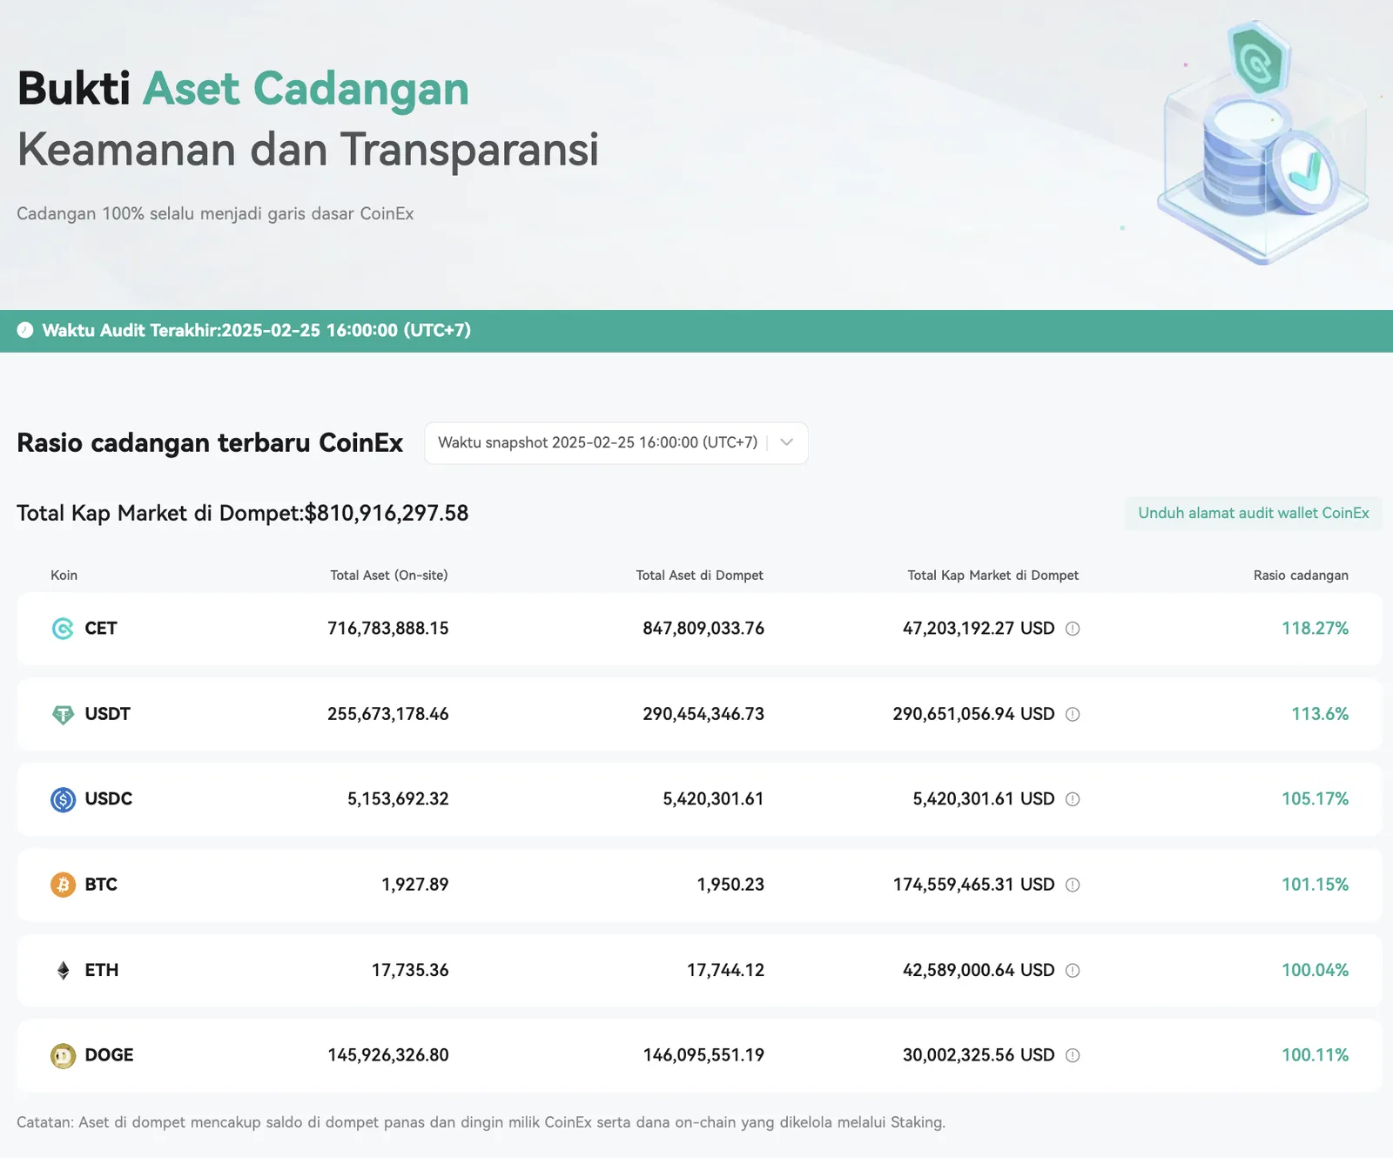Click the Catatan footnote text
The width and height of the screenshot is (1393, 1158).
tap(481, 1122)
